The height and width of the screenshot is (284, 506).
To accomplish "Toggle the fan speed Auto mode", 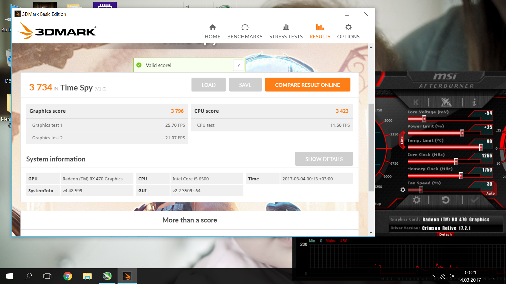I will 490,193.
